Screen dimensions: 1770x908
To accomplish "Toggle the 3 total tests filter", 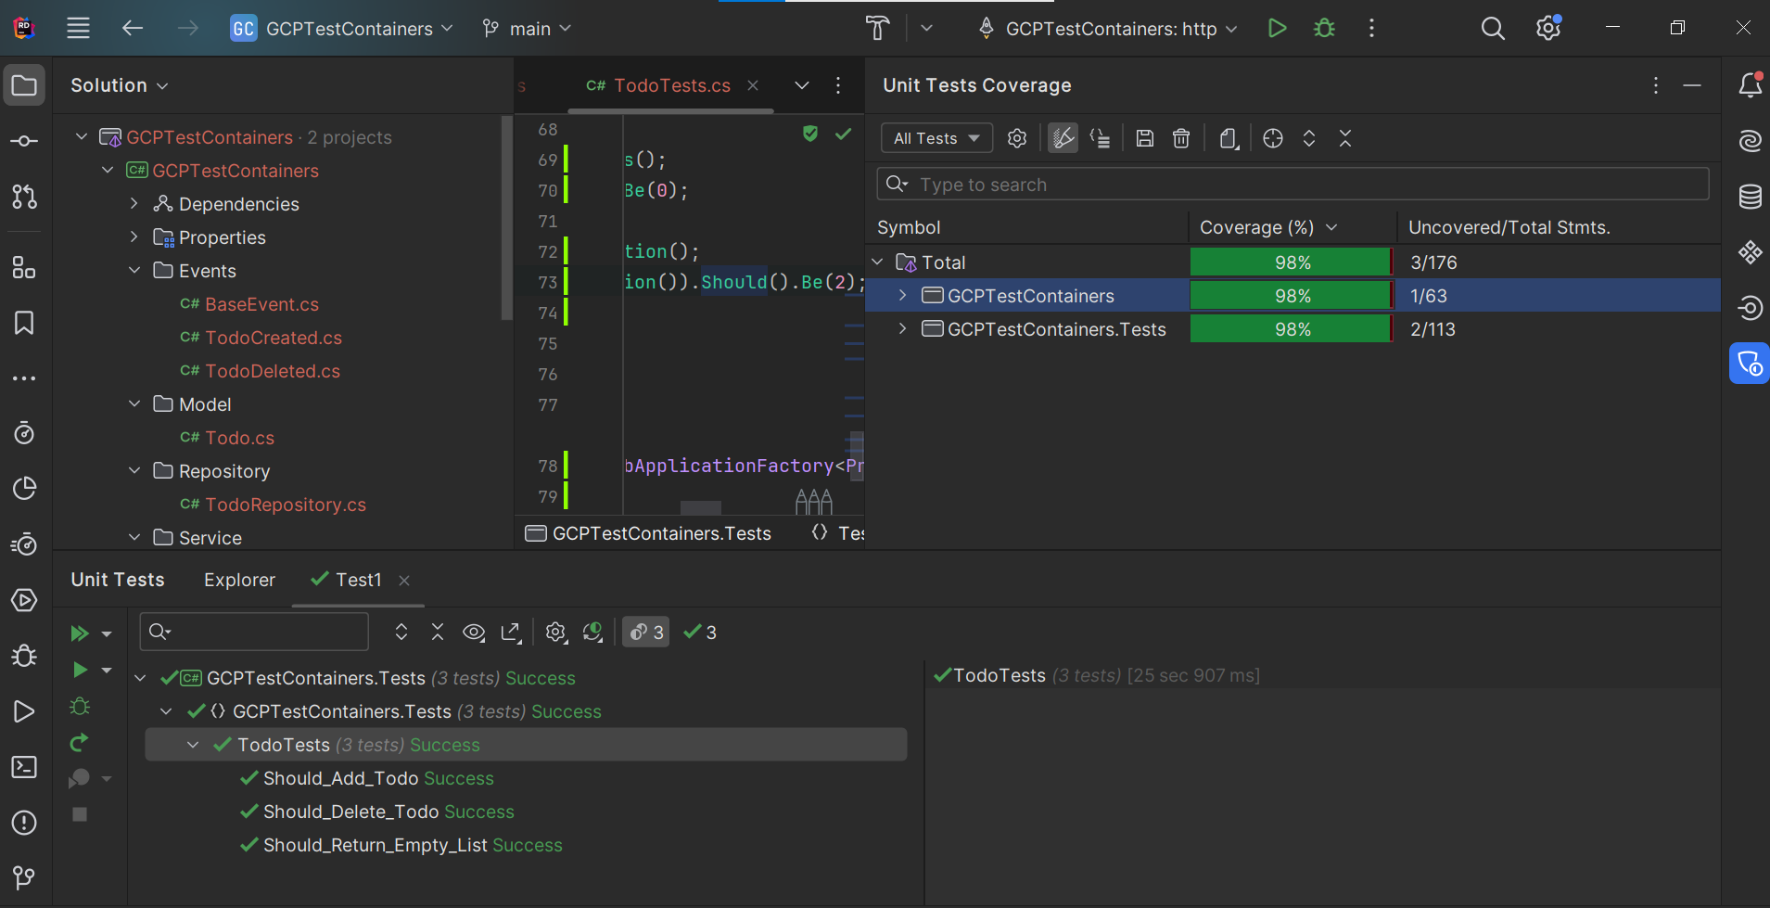I will [x=646, y=633].
